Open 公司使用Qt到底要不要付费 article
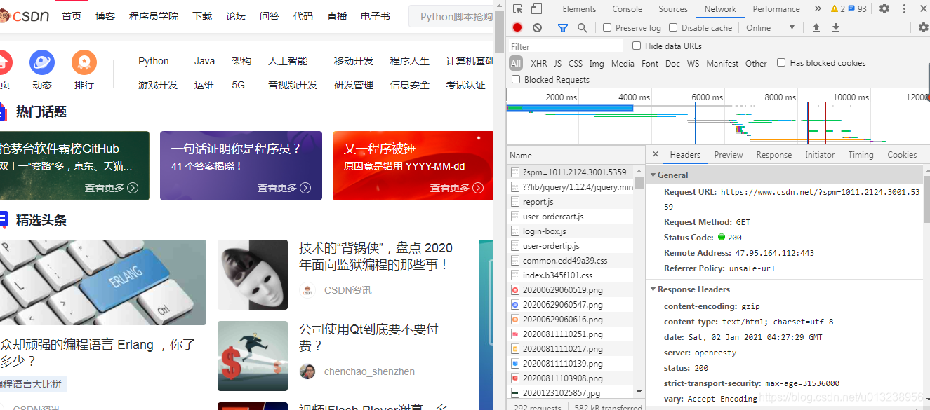 pos(369,337)
